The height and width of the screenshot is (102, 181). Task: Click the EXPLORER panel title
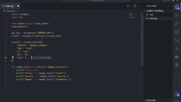(152, 6)
